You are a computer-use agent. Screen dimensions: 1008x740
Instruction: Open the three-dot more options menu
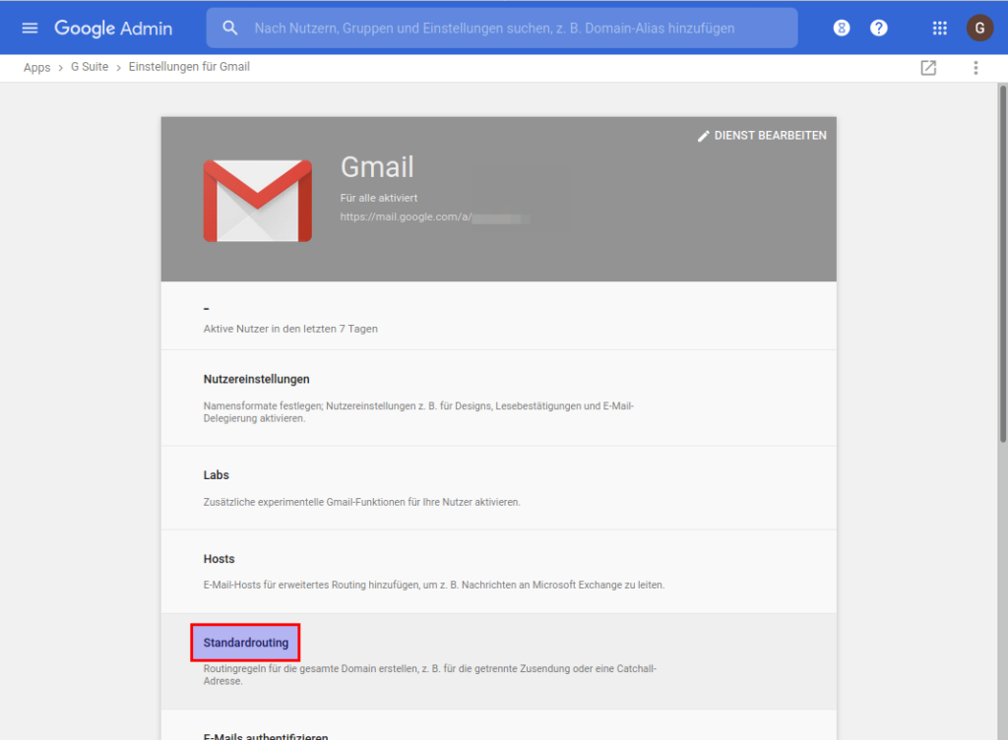coord(976,68)
